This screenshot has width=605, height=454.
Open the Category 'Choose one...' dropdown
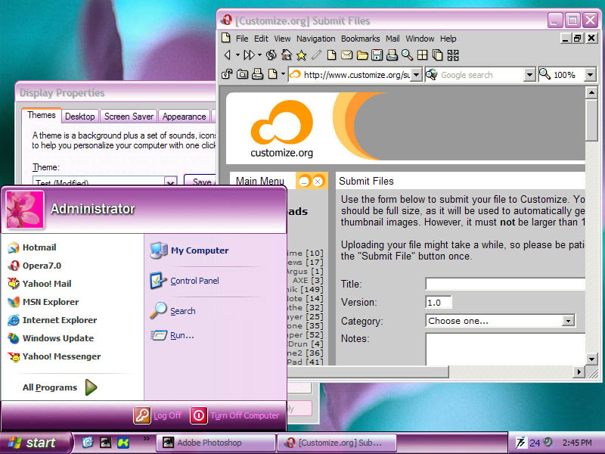[568, 320]
